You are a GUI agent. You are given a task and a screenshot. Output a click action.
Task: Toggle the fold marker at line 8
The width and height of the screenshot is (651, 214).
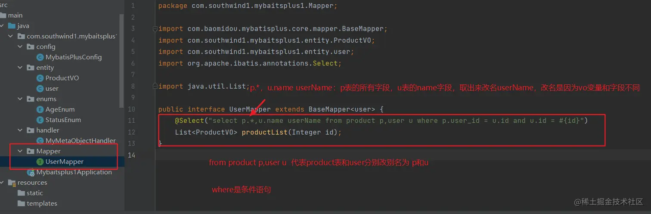pyautogui.click(x=155, y=86)
